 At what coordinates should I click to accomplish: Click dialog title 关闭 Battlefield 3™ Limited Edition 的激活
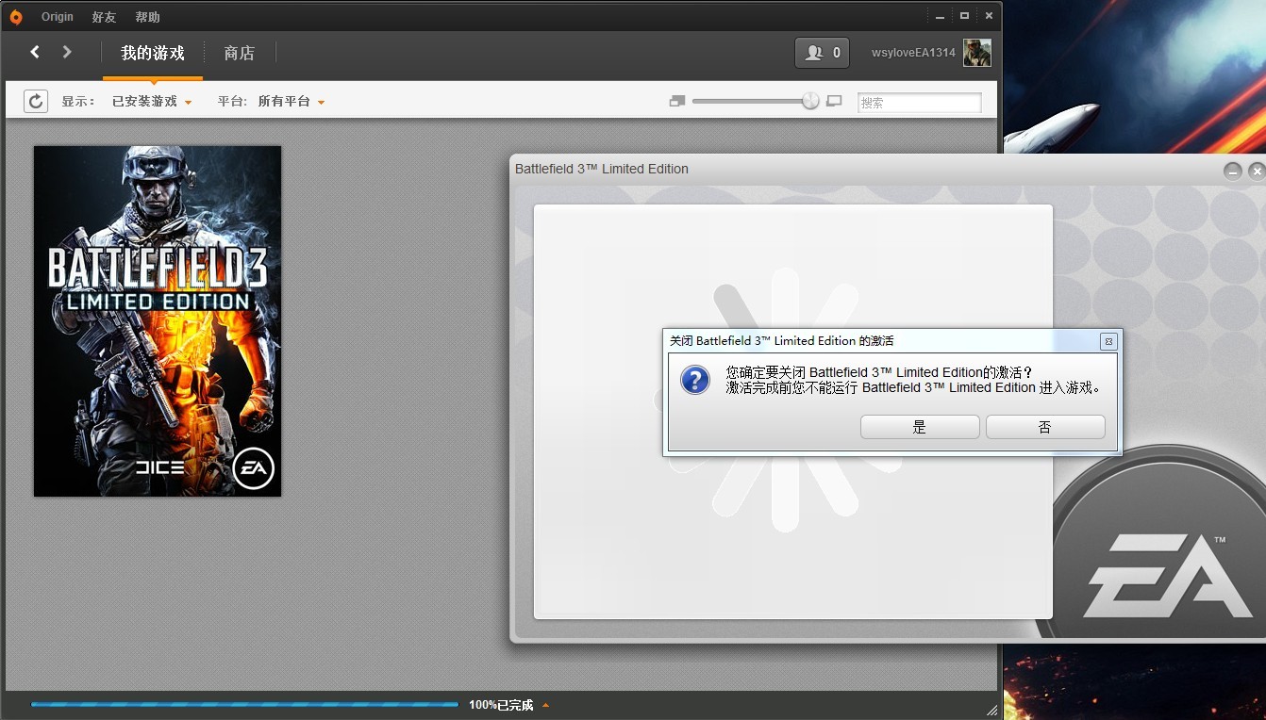tap(781, 340)
